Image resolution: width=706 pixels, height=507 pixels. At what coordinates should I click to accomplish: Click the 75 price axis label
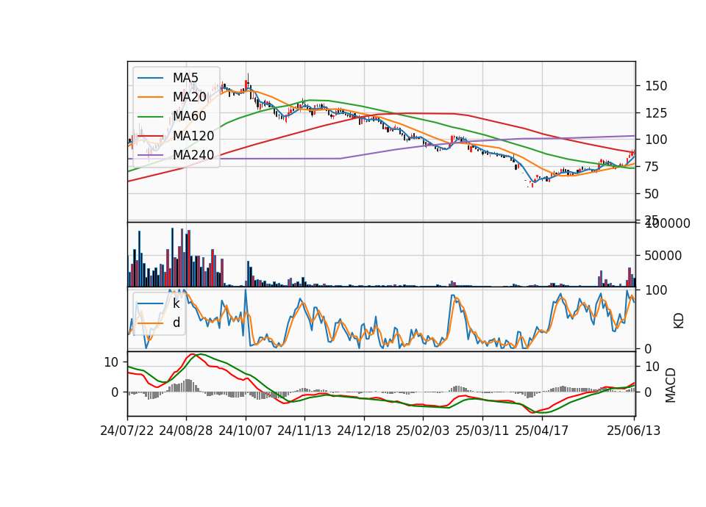click(x=652, y=167)
